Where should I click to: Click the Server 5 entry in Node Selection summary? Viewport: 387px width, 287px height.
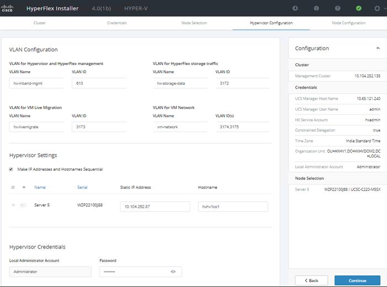pyautogui.click(x=338, y=189)
